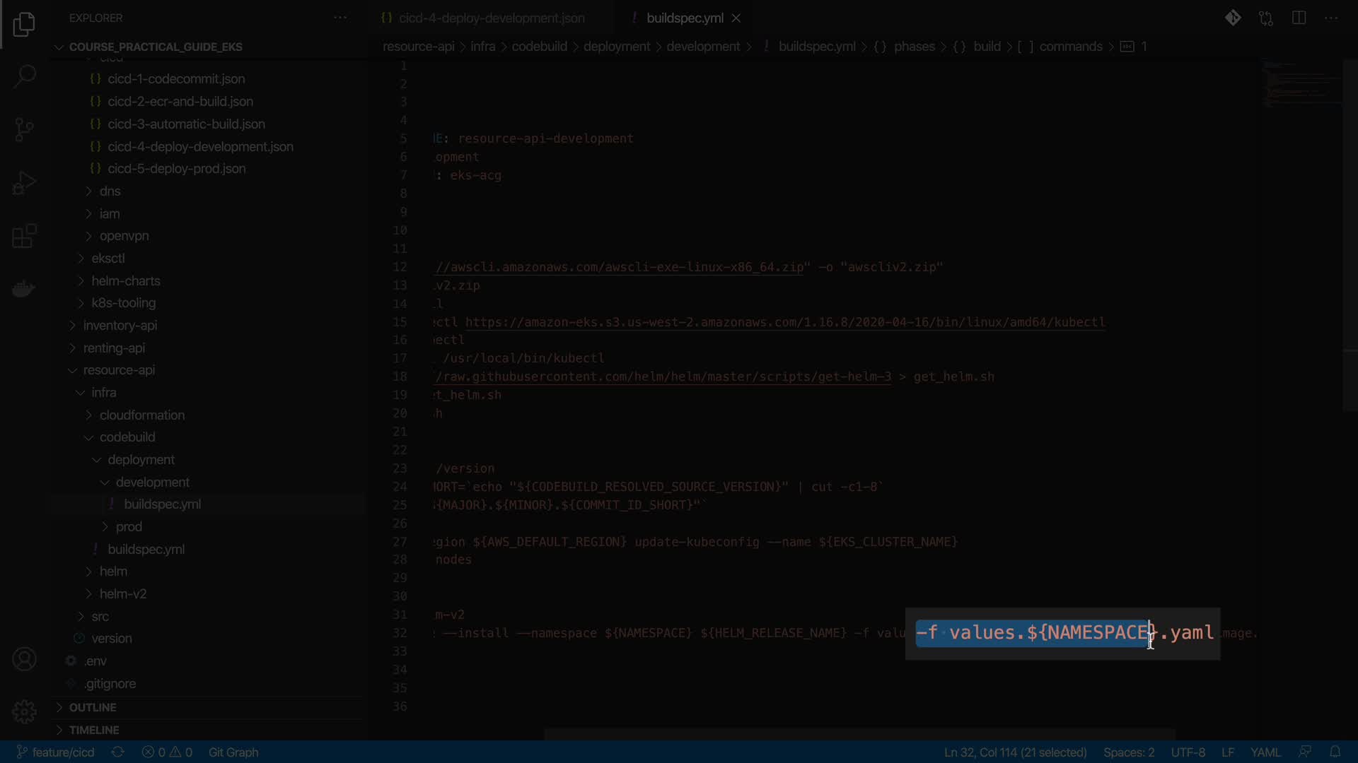
Task: Open the Extensions view icon
Action: [x=24, y=236]
